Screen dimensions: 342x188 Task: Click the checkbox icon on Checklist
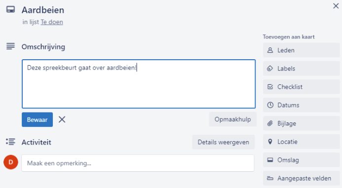coord(270,87)
